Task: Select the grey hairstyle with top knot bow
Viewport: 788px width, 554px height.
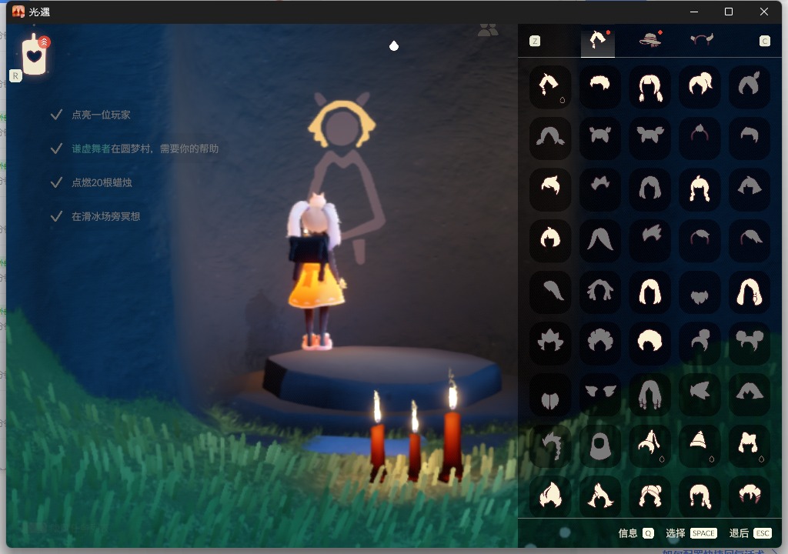Action: (x=750, y=87)
